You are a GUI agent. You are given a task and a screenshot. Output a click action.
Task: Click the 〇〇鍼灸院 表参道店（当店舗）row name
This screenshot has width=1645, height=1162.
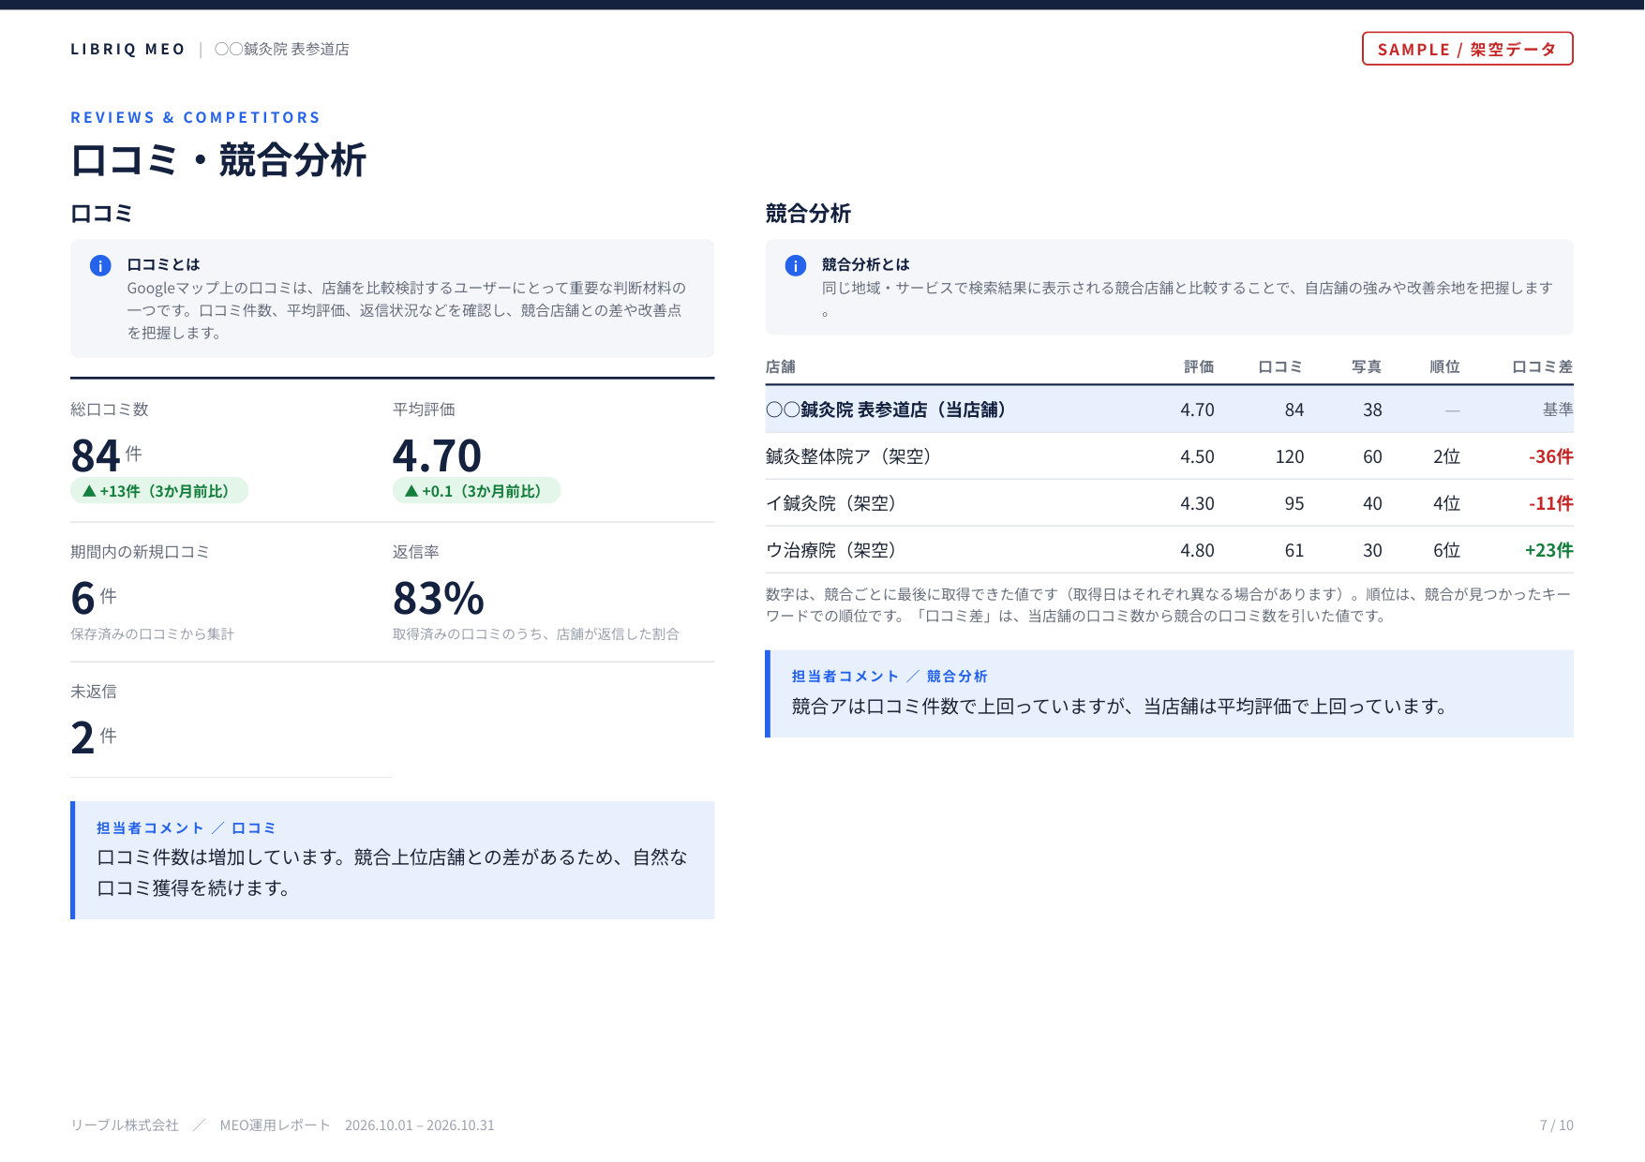coord(886,410)
